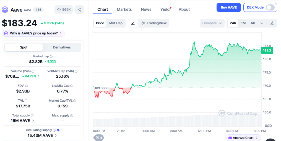Click info icon next to Market Cap/TVL

75,101
